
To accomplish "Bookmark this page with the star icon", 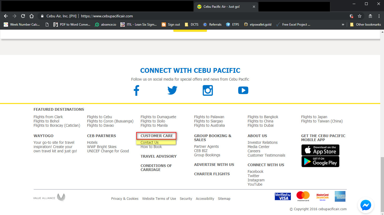I will (360, 16).
